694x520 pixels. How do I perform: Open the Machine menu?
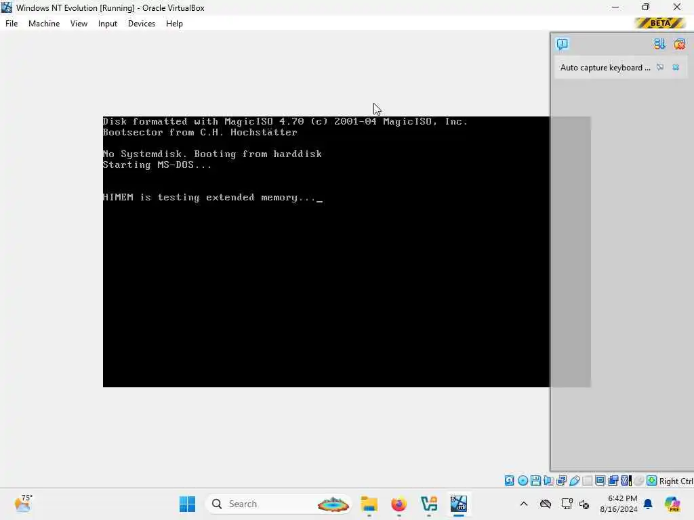pos(44,24)
